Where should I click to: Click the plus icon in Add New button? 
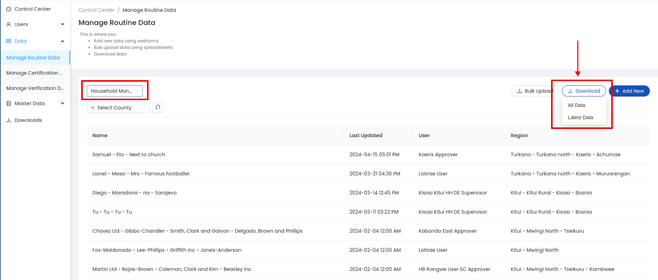(617, 91)
